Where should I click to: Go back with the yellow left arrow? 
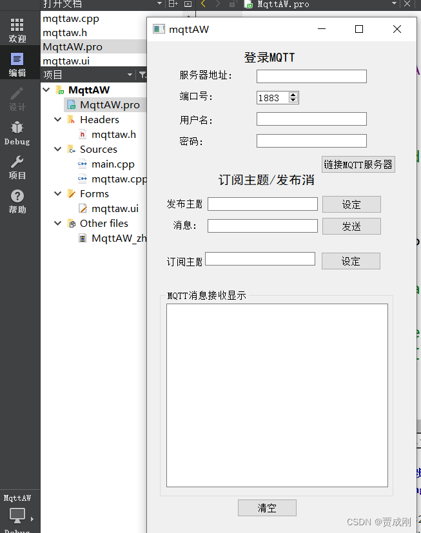[203, 4]
